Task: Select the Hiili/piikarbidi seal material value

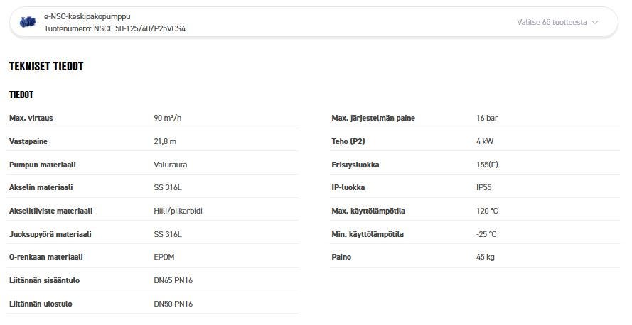Action: pyautogui.click(x=178, y=211)
